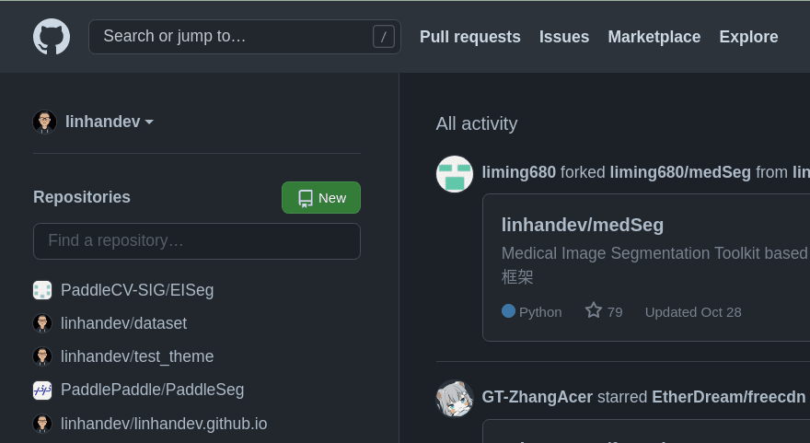This screenshot has width=810, height=443.
Task: Click GT-ZhangAcer's user avatar
Action: point(455,398)
